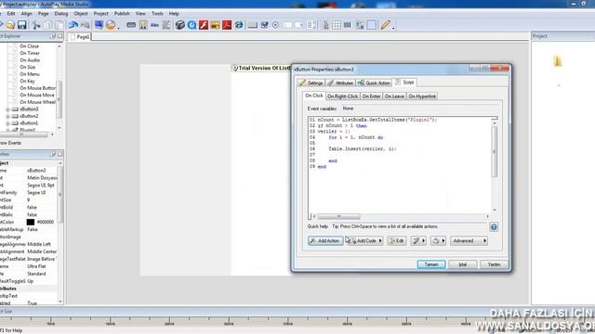Save project using the floppy disk icon
Viewport: 595px width, 334px height.
coord(22,25)
